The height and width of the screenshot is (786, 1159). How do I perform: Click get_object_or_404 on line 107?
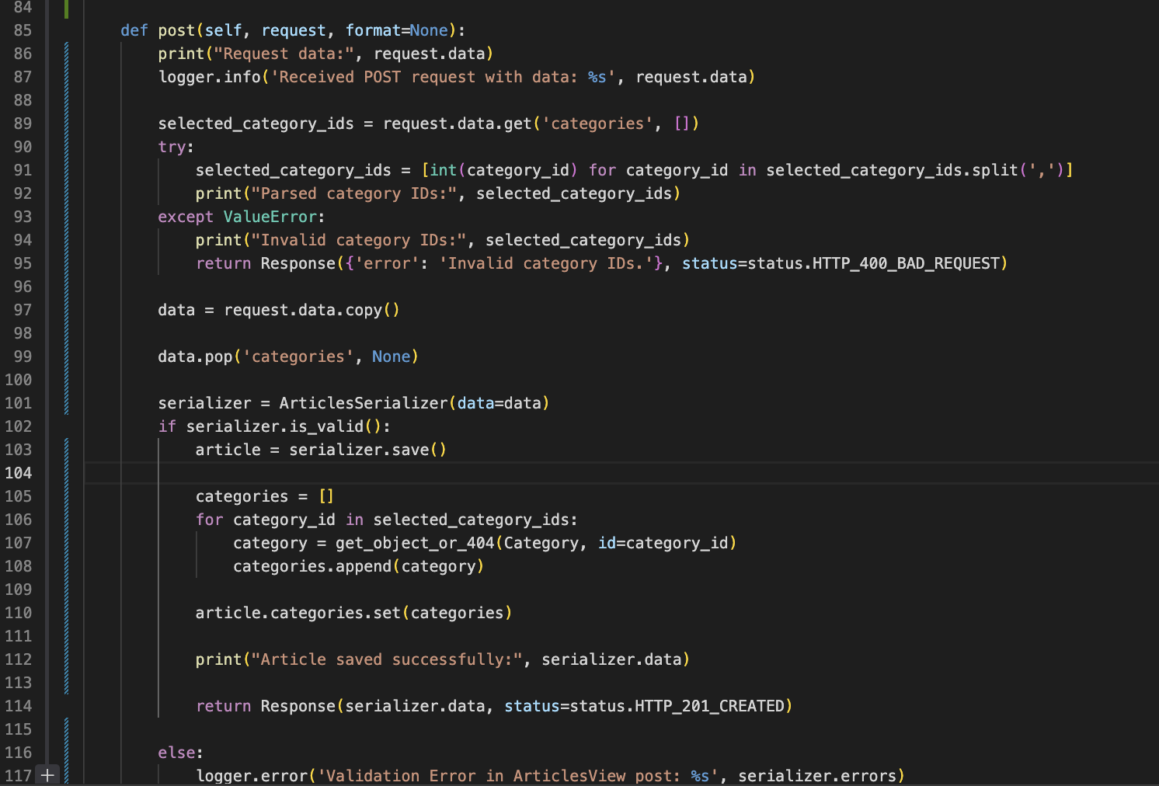coord(415,543)
